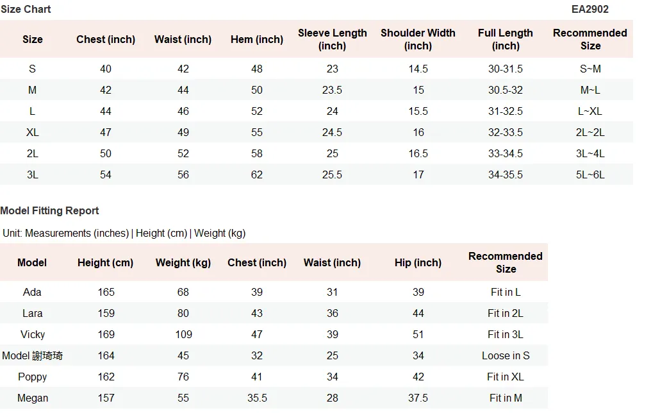Select Lara's weight value 80
The height and width of the screenshot is (417, 651).
183,314
